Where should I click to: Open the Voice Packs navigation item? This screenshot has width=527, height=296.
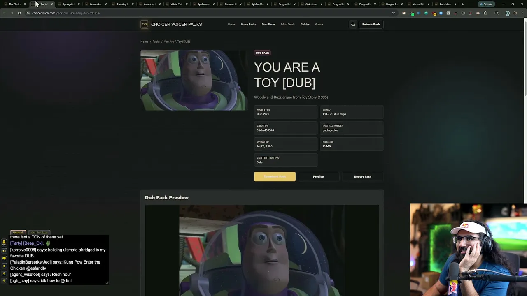click(248, 25)
